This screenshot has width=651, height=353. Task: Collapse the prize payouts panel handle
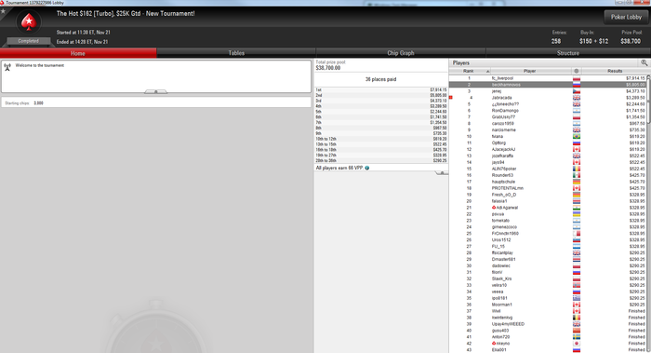[x=442, y=172]
